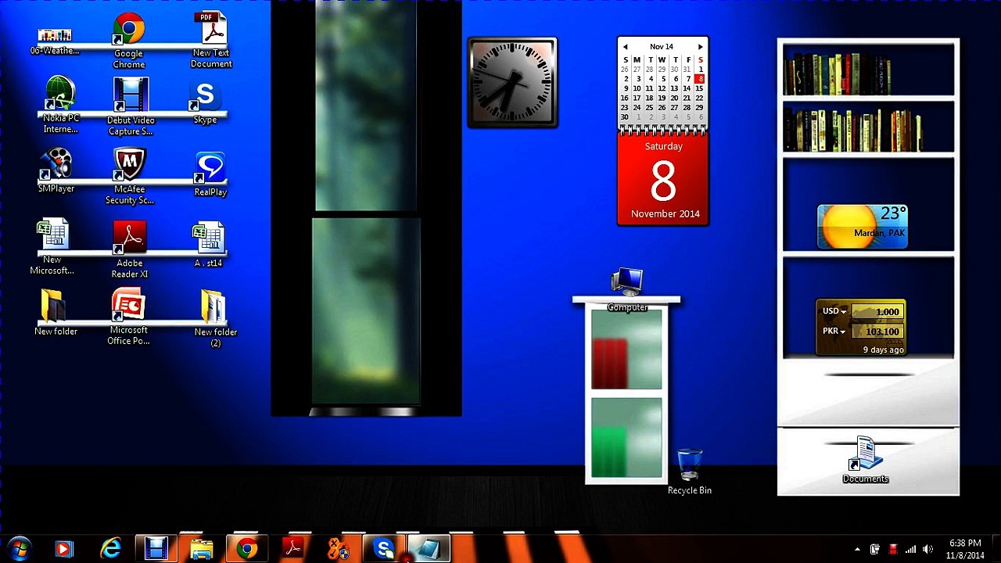The image size is (1001, 563).
Task: Open the weather gadget showing 23° Mardan
Action: point(863,227)
